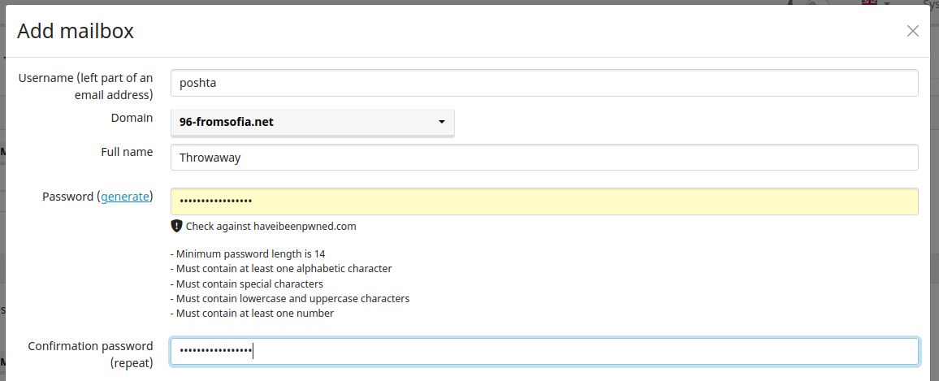Click the generate password link
Image resolution: width=939 pixels, height=381 pixels.
pyautogui.click(x=125, y=197)
